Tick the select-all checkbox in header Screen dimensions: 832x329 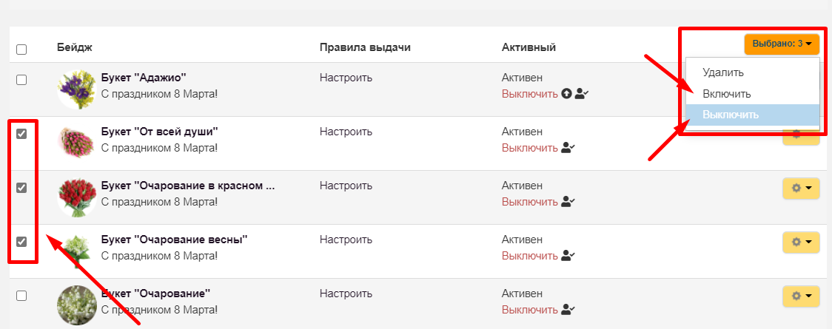click(x=21, y=50)
